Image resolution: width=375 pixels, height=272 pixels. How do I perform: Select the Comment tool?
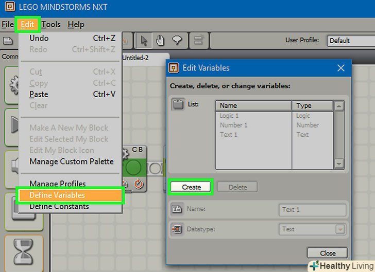click(177, 41)
